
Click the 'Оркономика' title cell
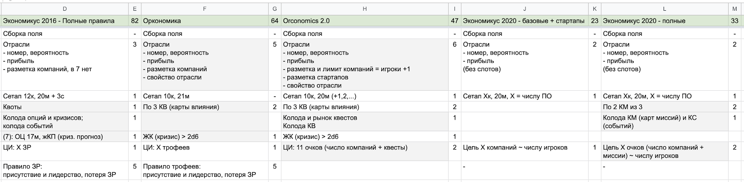pos(205,21)
